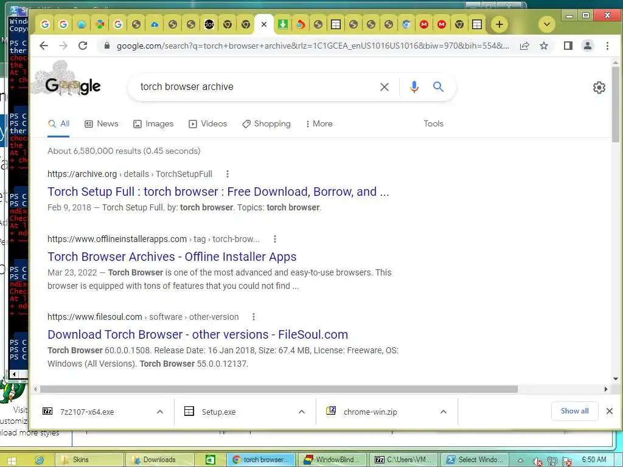Viewport: 623px width, 467px height.
Task: Click the green taskbar icon beside Downloads
Action: (210, 460)
